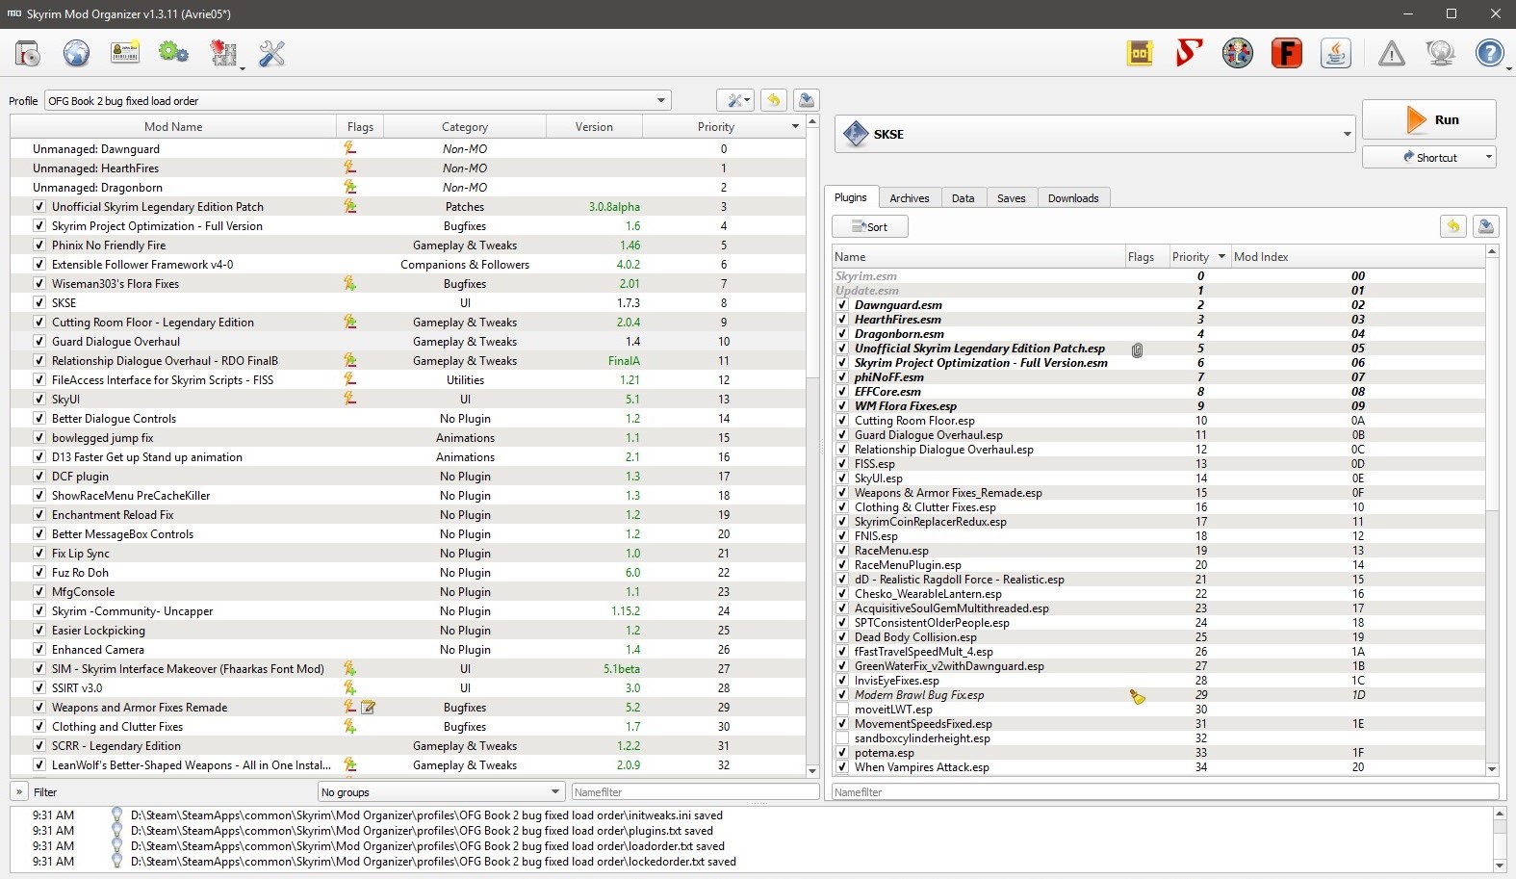Open the Profile selection dropdown
Image resolution: width=1516 pixels, height=879 pixels.
[357, 100]
